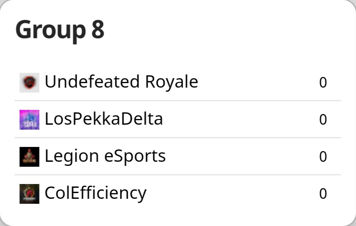Click divider line above ColEfficiency row
The height and width of the screenshot is (226, 356).
coord(178,175)
